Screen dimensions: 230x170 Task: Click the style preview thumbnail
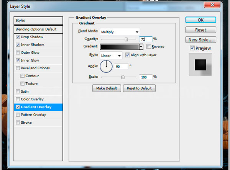coord(200,65)
